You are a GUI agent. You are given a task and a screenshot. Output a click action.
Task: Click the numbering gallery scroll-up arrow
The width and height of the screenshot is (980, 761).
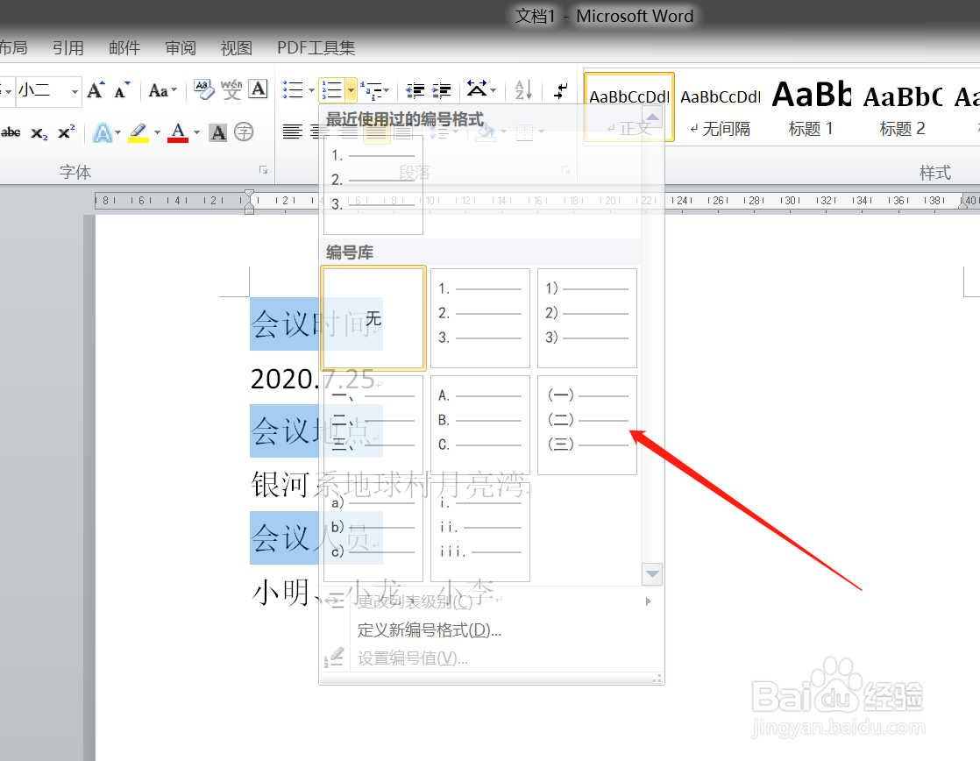tap(652, 117)
